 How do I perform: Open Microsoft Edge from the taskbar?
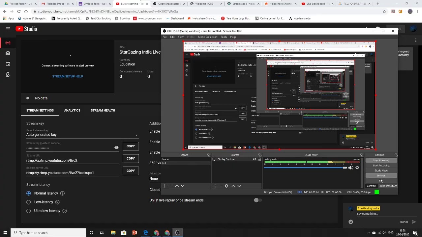click(145, 233)
